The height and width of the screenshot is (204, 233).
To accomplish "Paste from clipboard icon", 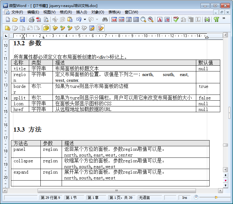I will (x=70, y=19).
